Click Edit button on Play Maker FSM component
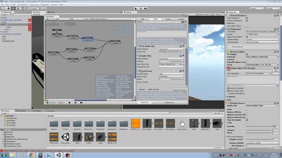Viewport: 282px width, 158px height. [x=276, y=71]
